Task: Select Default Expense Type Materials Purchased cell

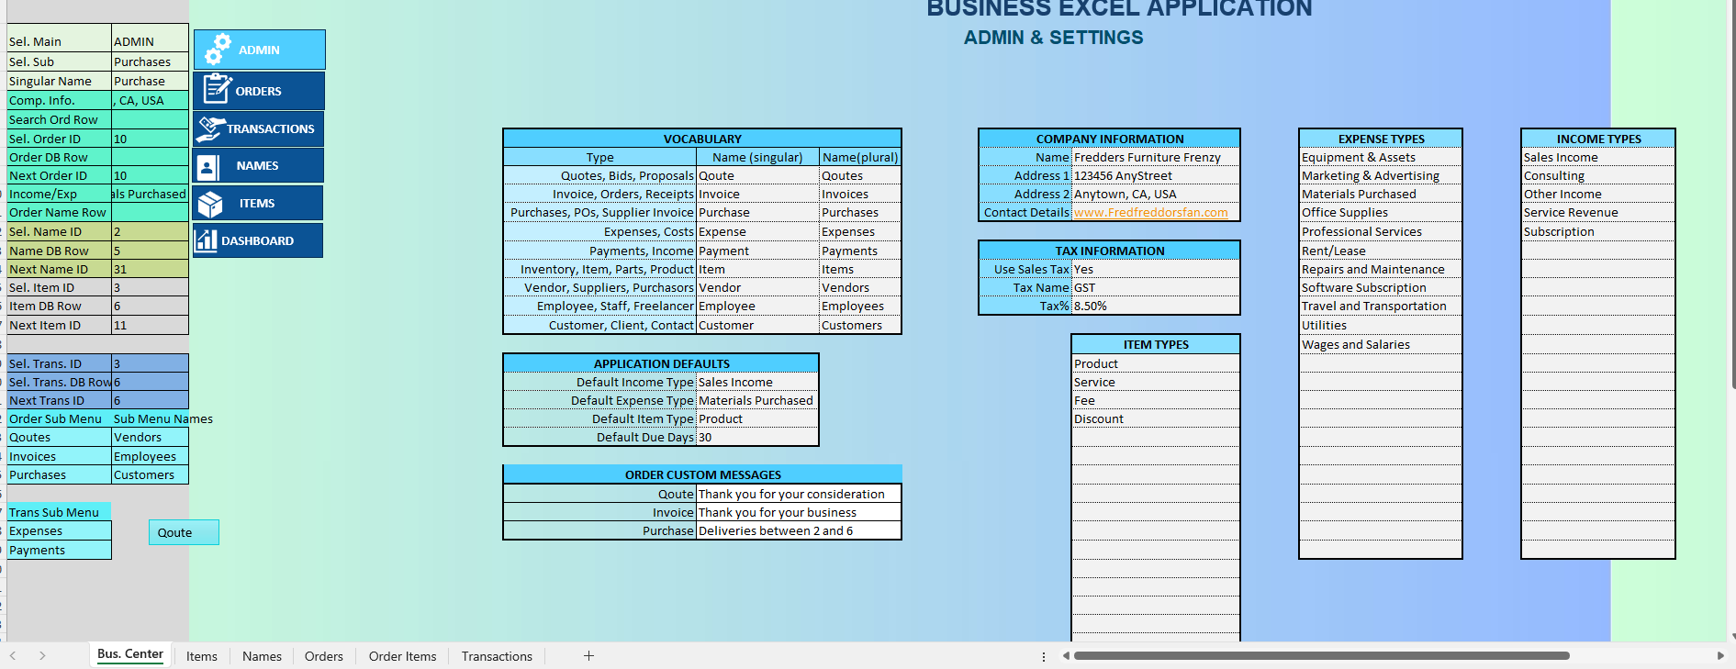Action: 757,400
